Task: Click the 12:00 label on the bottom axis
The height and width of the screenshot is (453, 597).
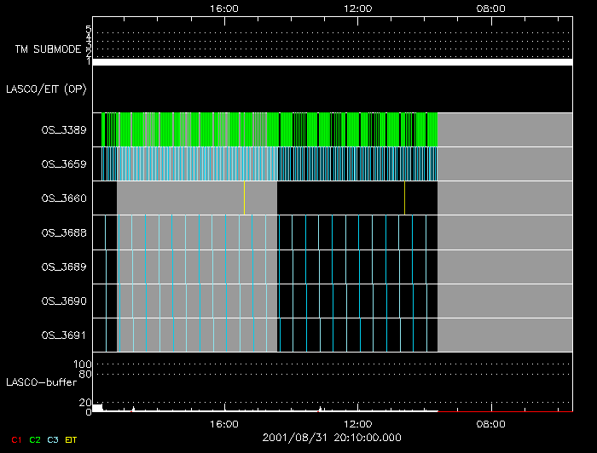Action: (x=356, y=423)
